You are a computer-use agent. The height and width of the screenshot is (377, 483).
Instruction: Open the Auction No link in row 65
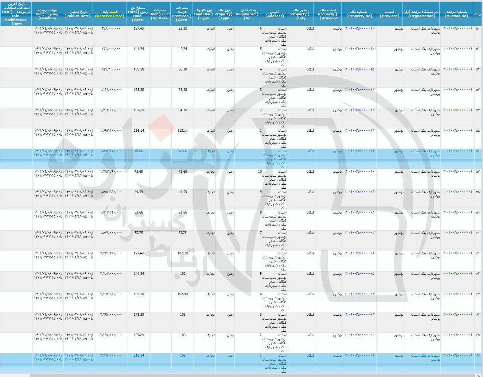click(457, 335)
